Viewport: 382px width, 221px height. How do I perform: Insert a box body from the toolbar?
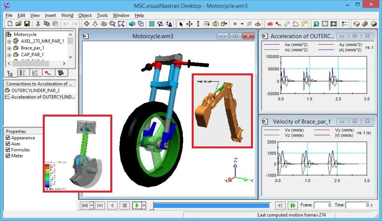[356, 24]
